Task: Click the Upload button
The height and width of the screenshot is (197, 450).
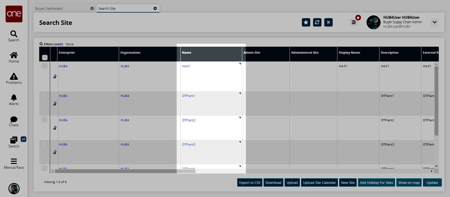Action: (292, 182)
